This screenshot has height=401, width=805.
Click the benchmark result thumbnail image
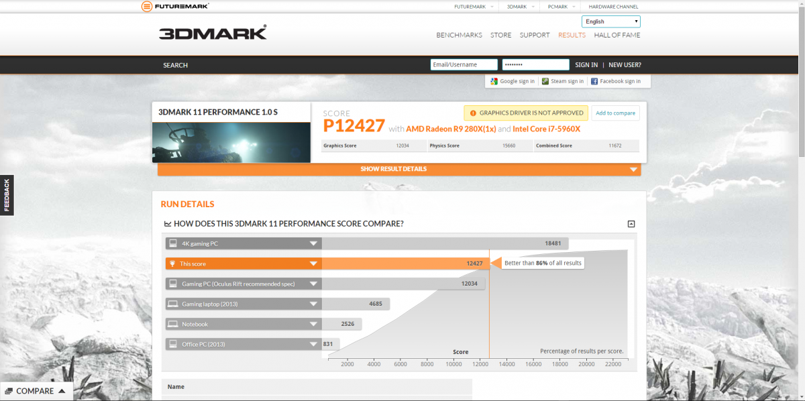(231, 142)
